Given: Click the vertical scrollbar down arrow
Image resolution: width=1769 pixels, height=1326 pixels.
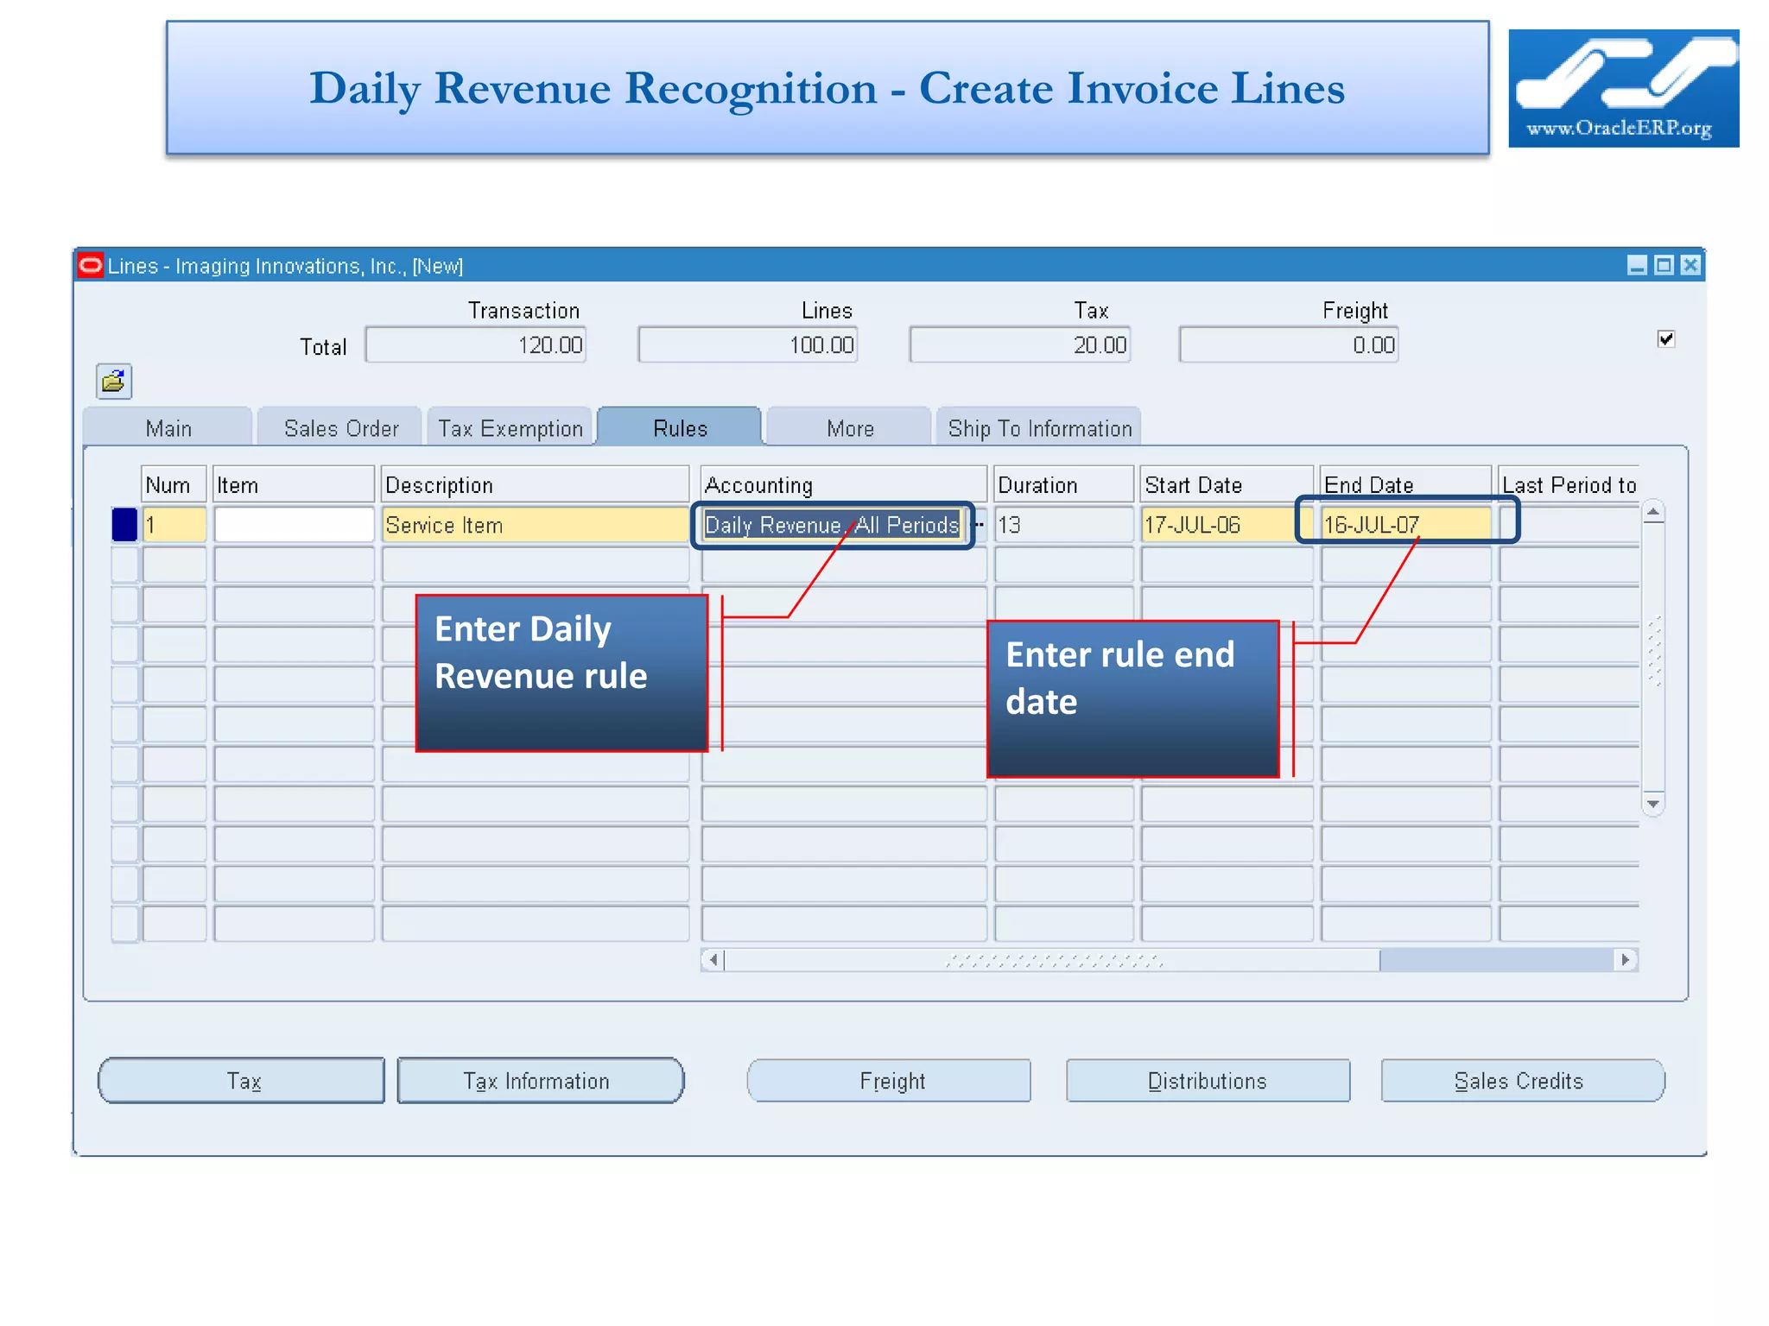Looking at the screenshot, I should tap(1653, 804).
